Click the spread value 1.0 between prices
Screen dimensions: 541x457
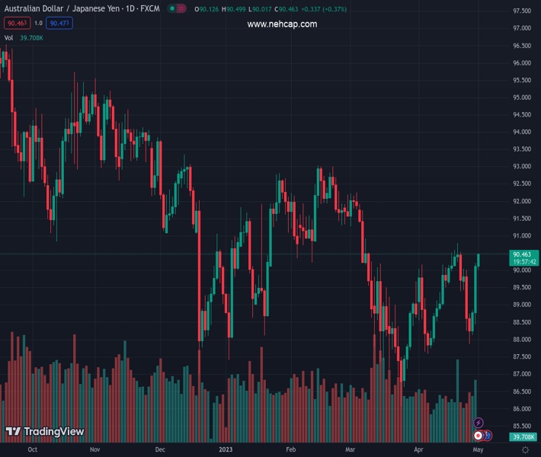38,23
